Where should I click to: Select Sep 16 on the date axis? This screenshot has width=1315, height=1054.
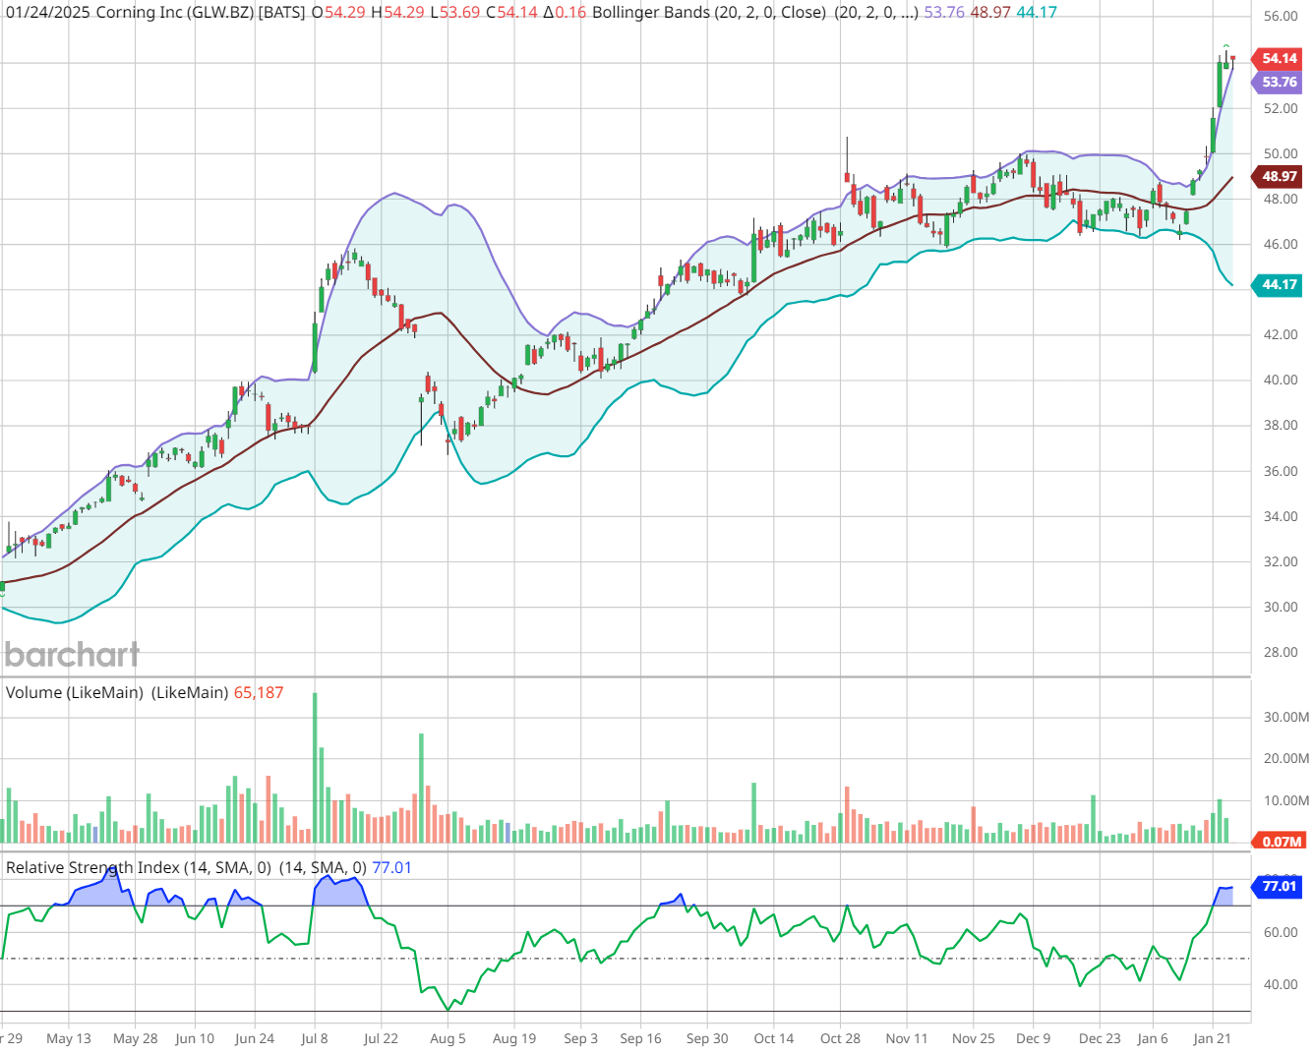coord(640,1038)
